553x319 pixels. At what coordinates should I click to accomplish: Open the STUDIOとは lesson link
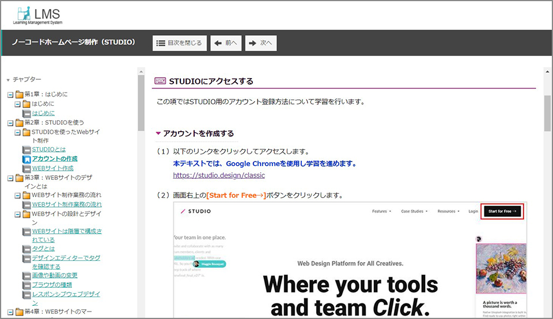click(49, 149)
